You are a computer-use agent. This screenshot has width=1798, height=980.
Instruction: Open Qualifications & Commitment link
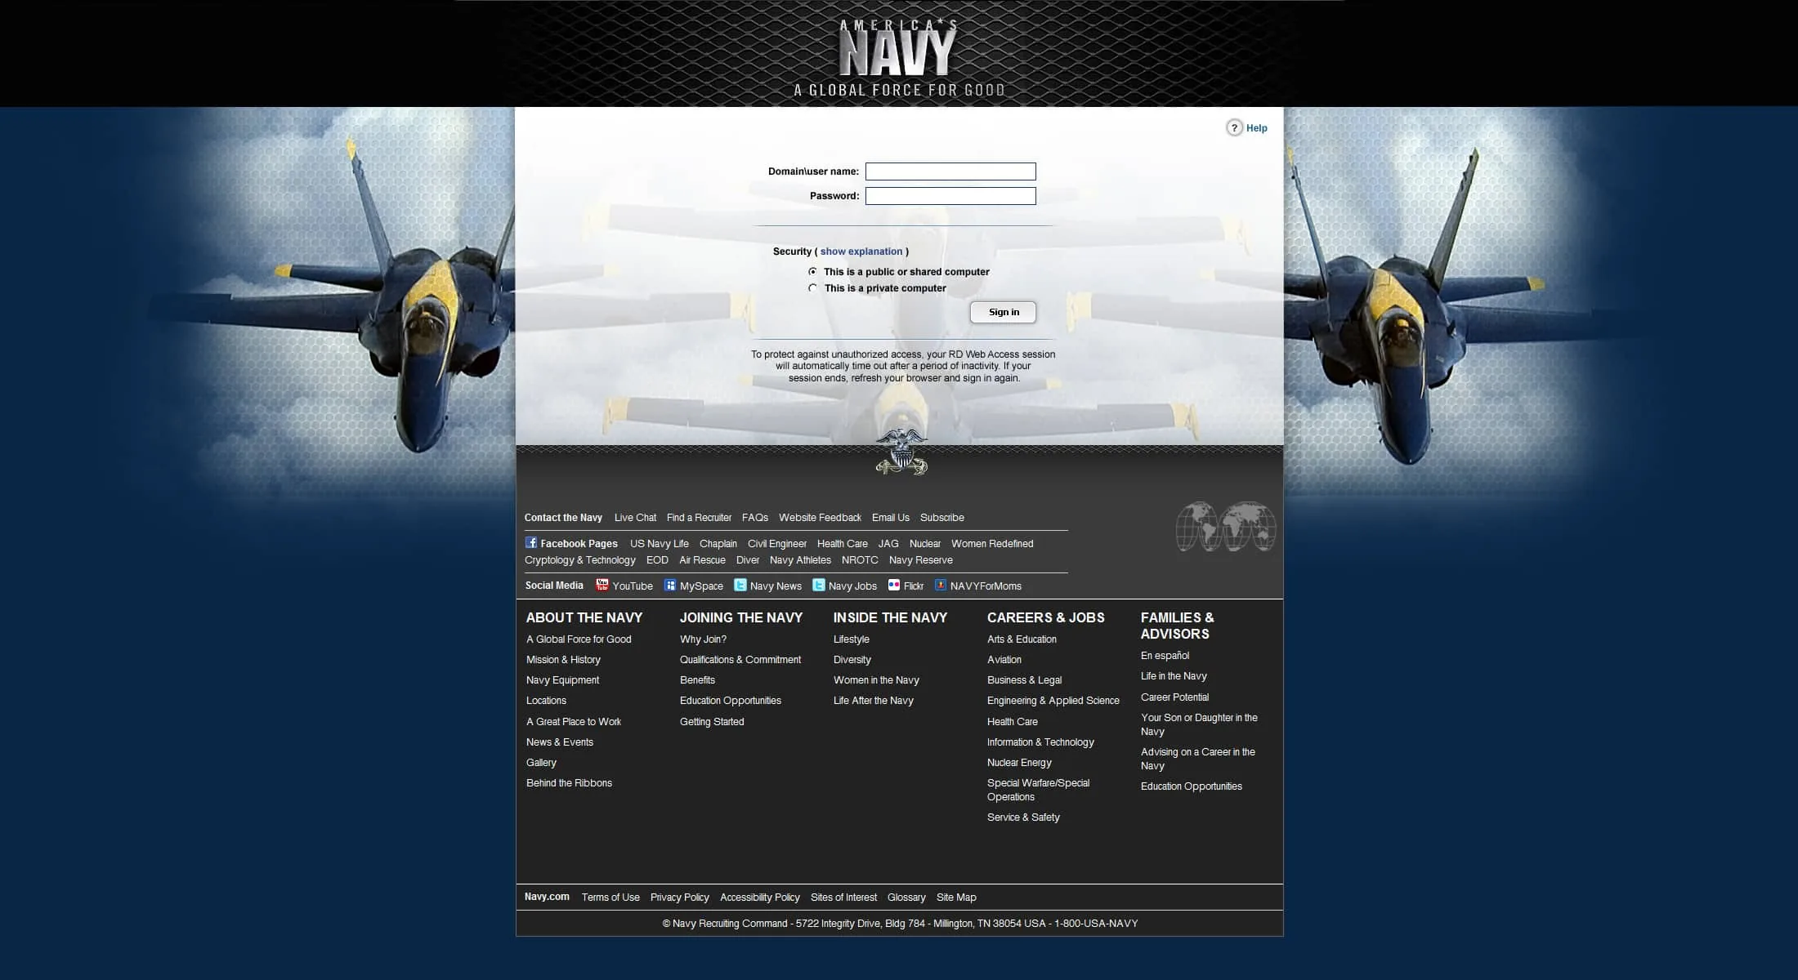(740, 660)
